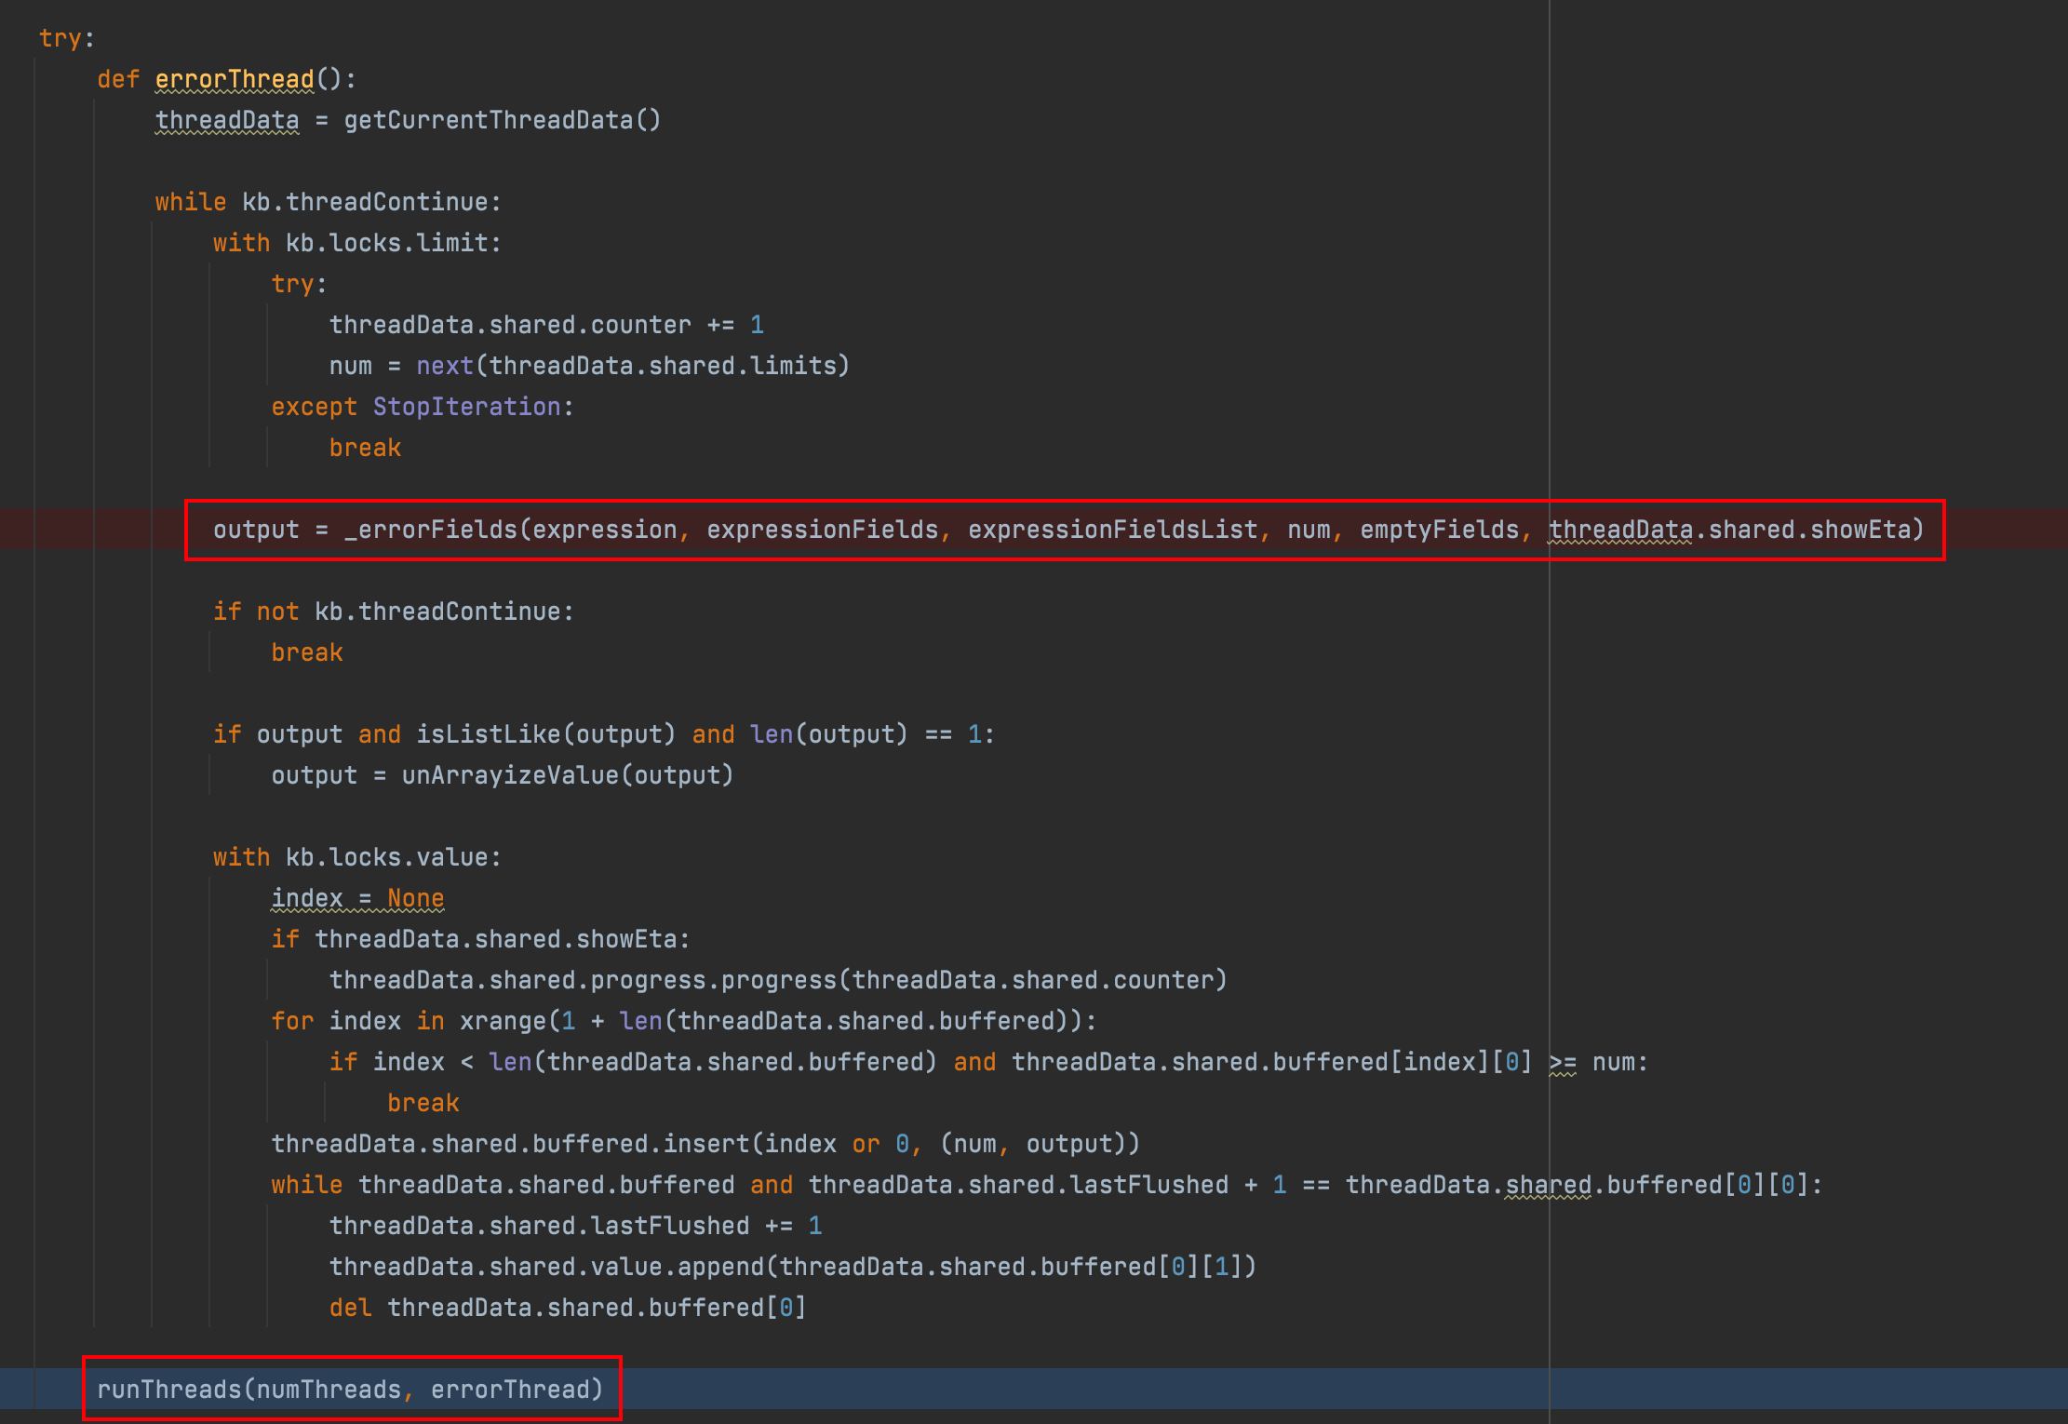The width and height of the screenshot is (2068, 1424).
Task: Click the next() builtin call
Action: [445, 366]
